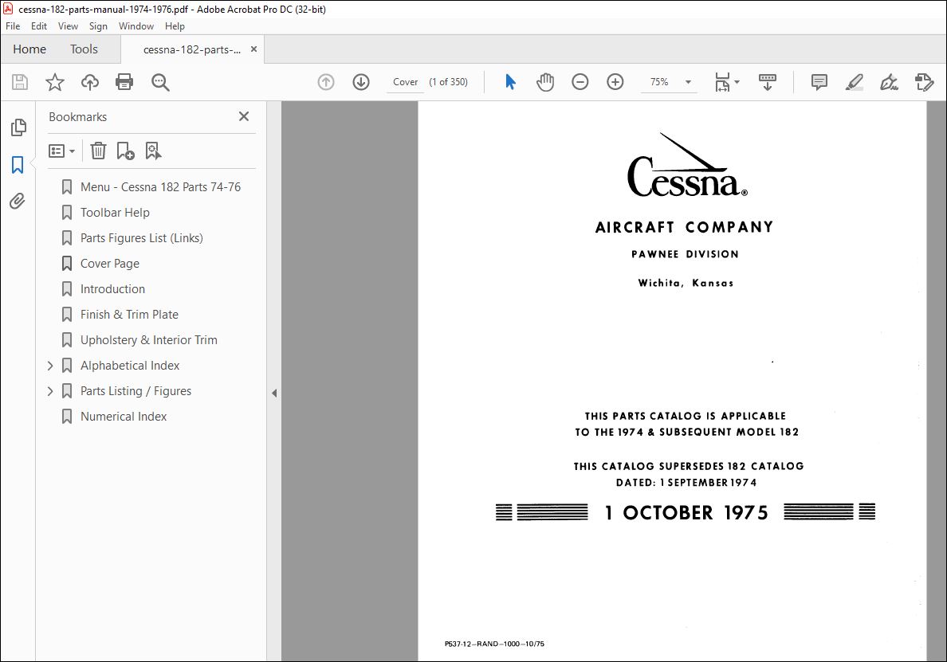Open the Find text magnifier icon
947x662 pixels.
point(160,82)
